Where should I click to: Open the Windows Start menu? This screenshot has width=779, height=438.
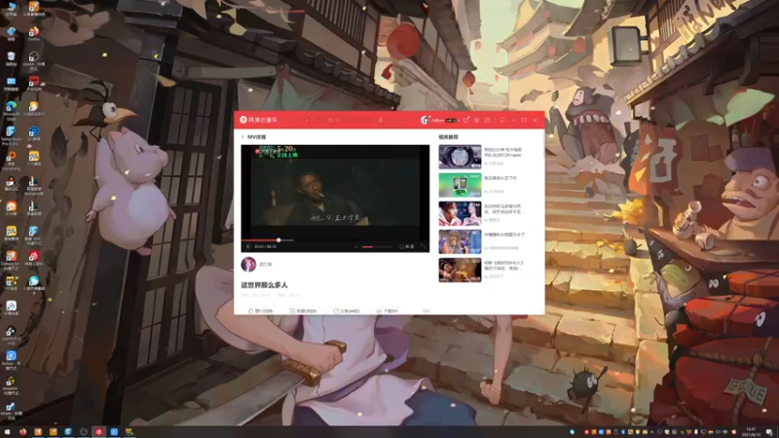(x=7, y=432)
